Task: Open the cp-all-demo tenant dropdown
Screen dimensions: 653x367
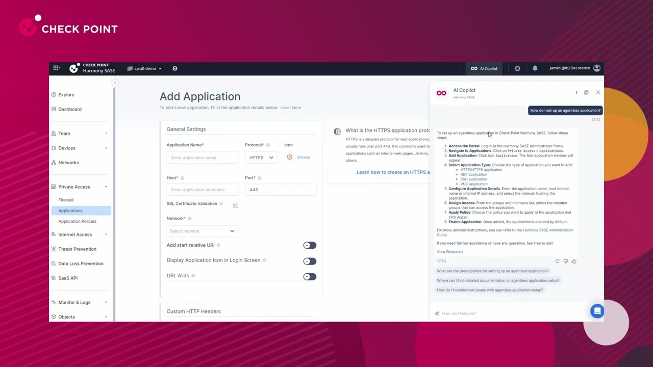Action: coord(144,68)
